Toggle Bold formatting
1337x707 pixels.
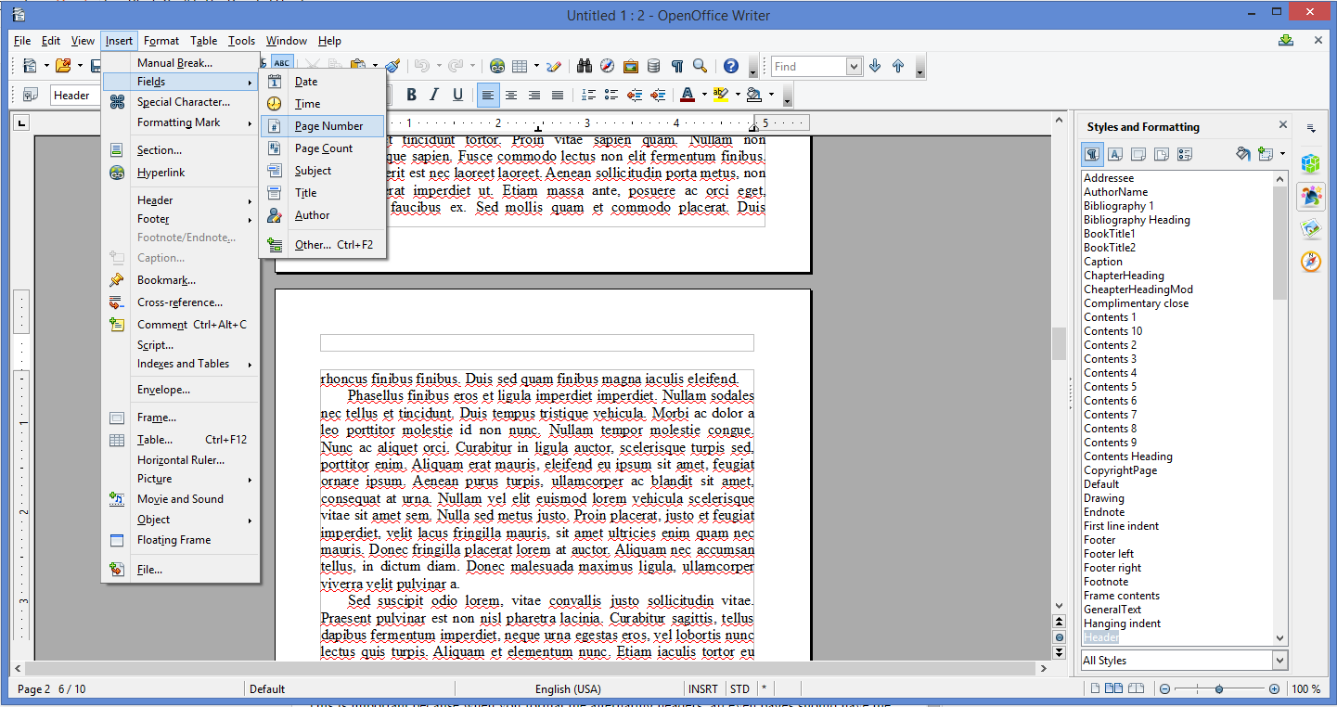[x=411, y=95]
